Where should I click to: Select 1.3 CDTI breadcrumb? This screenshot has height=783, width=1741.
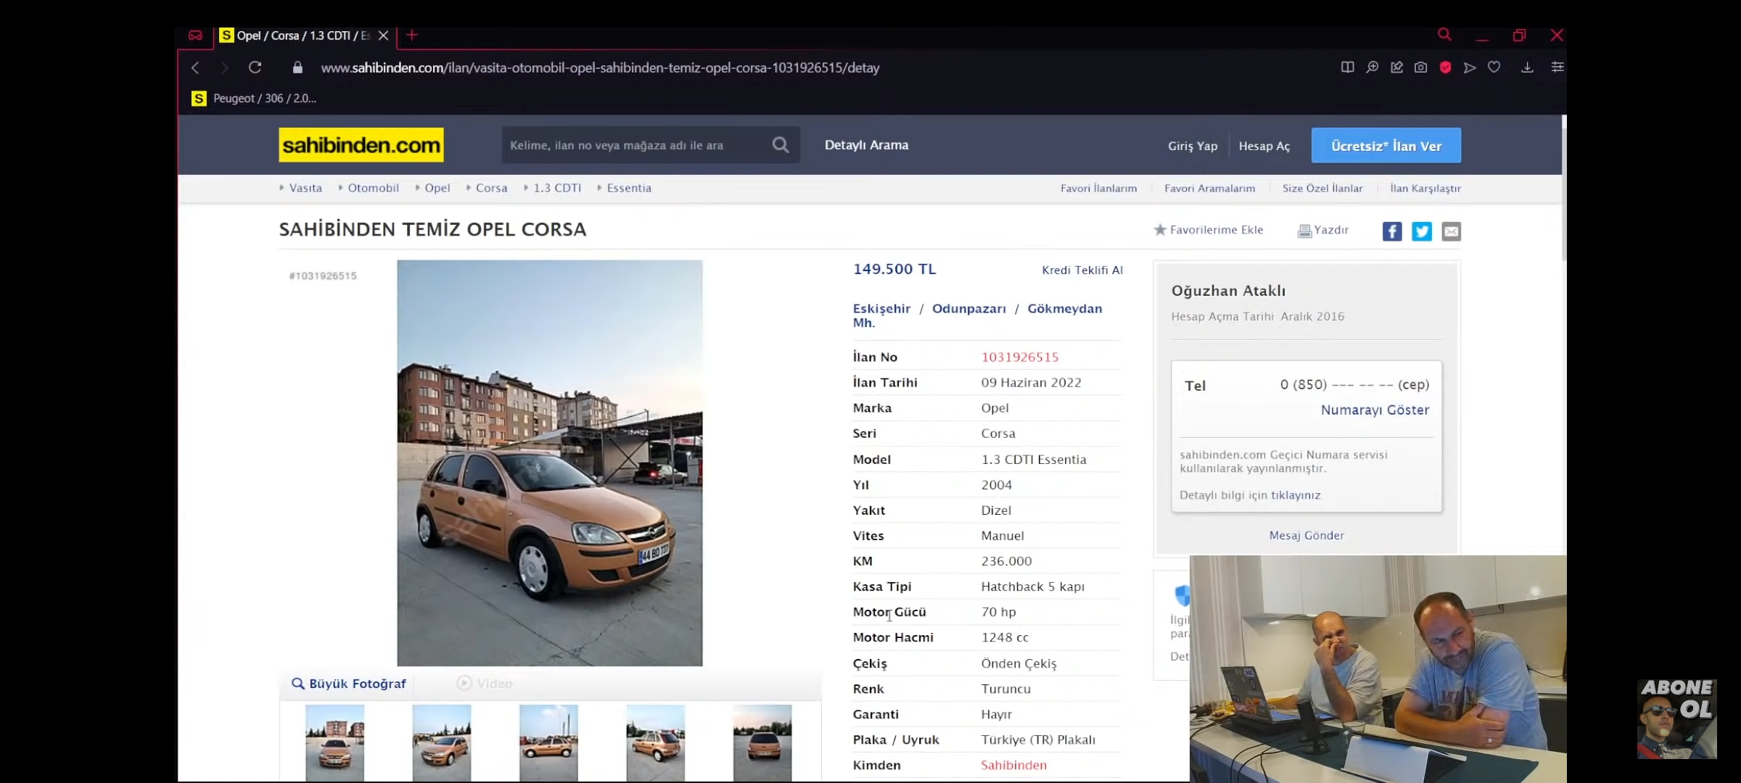pyautogui.click(x=557, y=188)
